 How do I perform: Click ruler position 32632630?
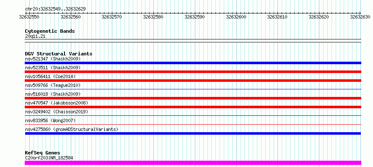(x=360, y=17)
